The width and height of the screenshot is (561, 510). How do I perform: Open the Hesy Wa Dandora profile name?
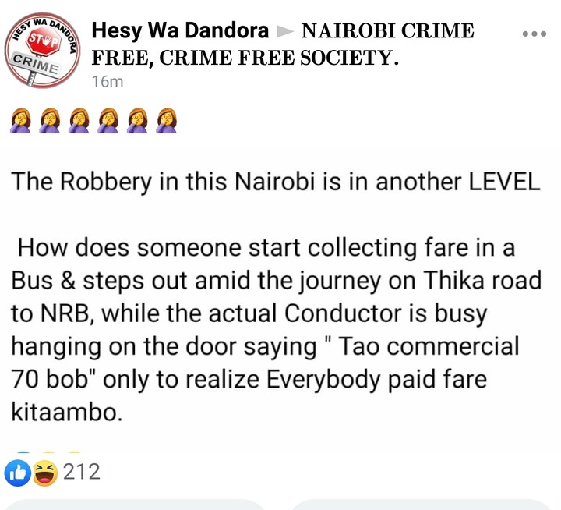pos(180,30)
